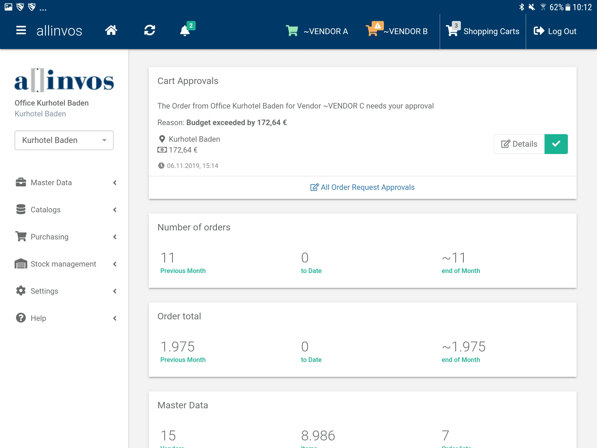Go to the home icon
Image resolution: width=597 pixels, height=448 pixels.
[x=111, y=30]
